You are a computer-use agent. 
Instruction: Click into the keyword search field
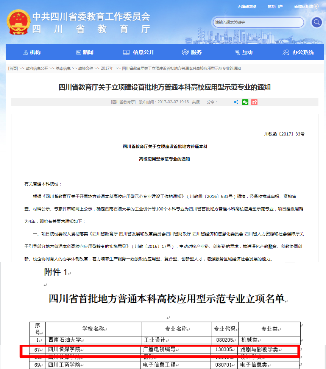pyautogui.click(x=257, y=22)
